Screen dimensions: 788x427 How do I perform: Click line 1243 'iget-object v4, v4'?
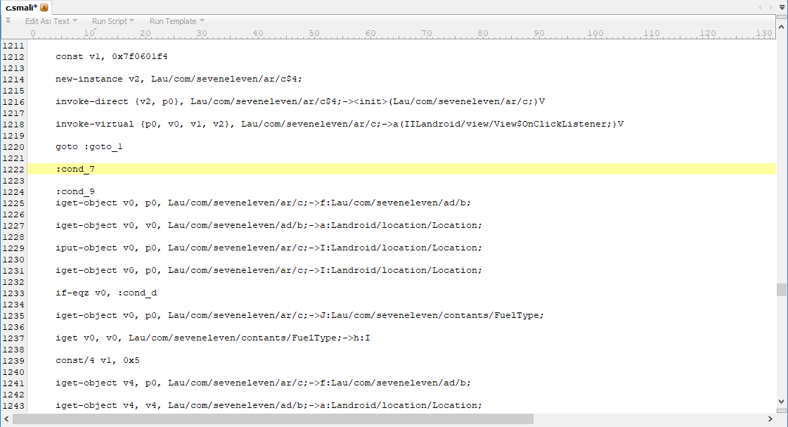[x=269, y=405]
